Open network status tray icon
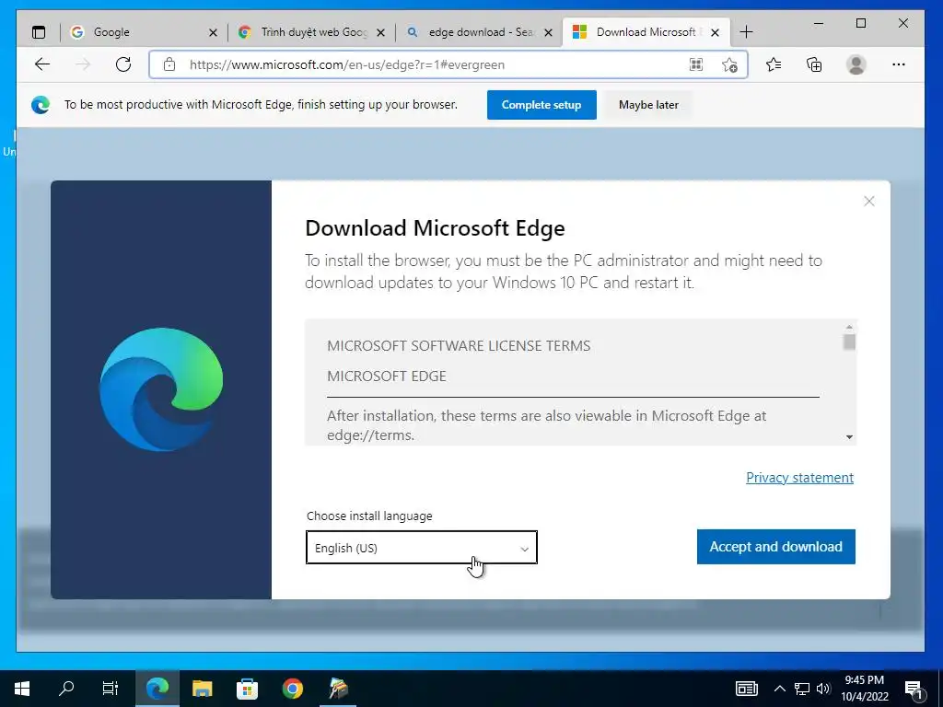The image size is (943, 707). [802, 689]
